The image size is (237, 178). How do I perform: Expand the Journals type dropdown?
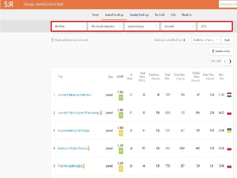point(178,26)
